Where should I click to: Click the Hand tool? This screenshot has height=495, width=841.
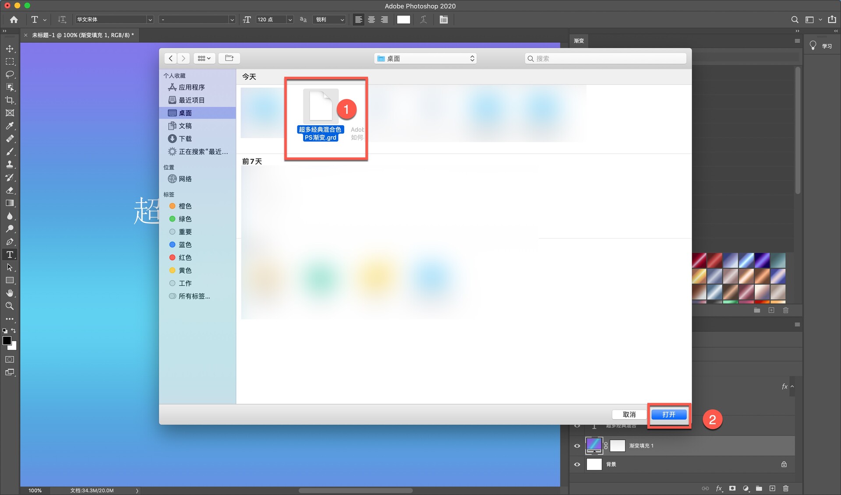pos(10,293)
